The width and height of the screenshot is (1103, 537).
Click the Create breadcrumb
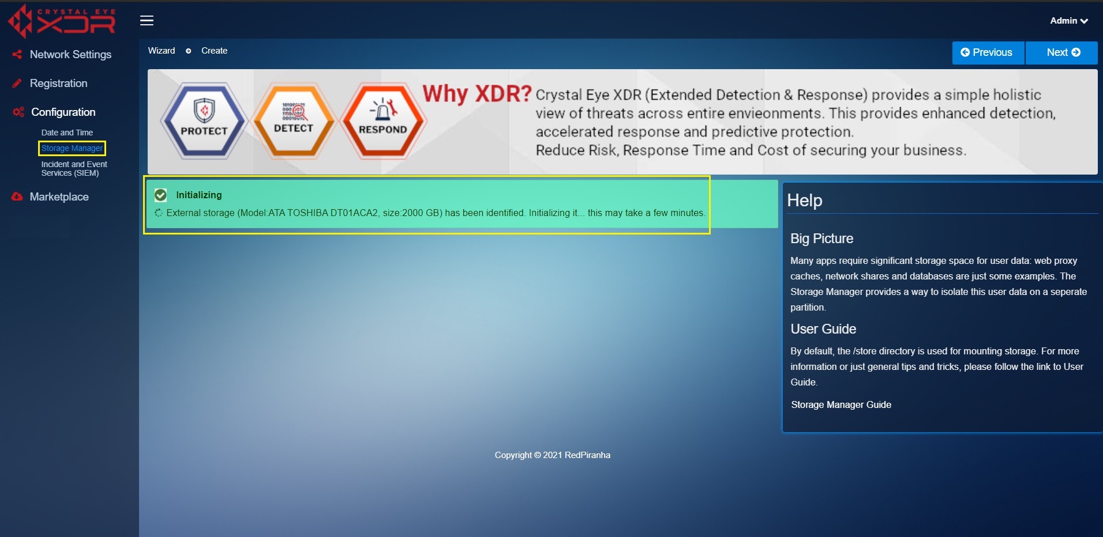215,51
